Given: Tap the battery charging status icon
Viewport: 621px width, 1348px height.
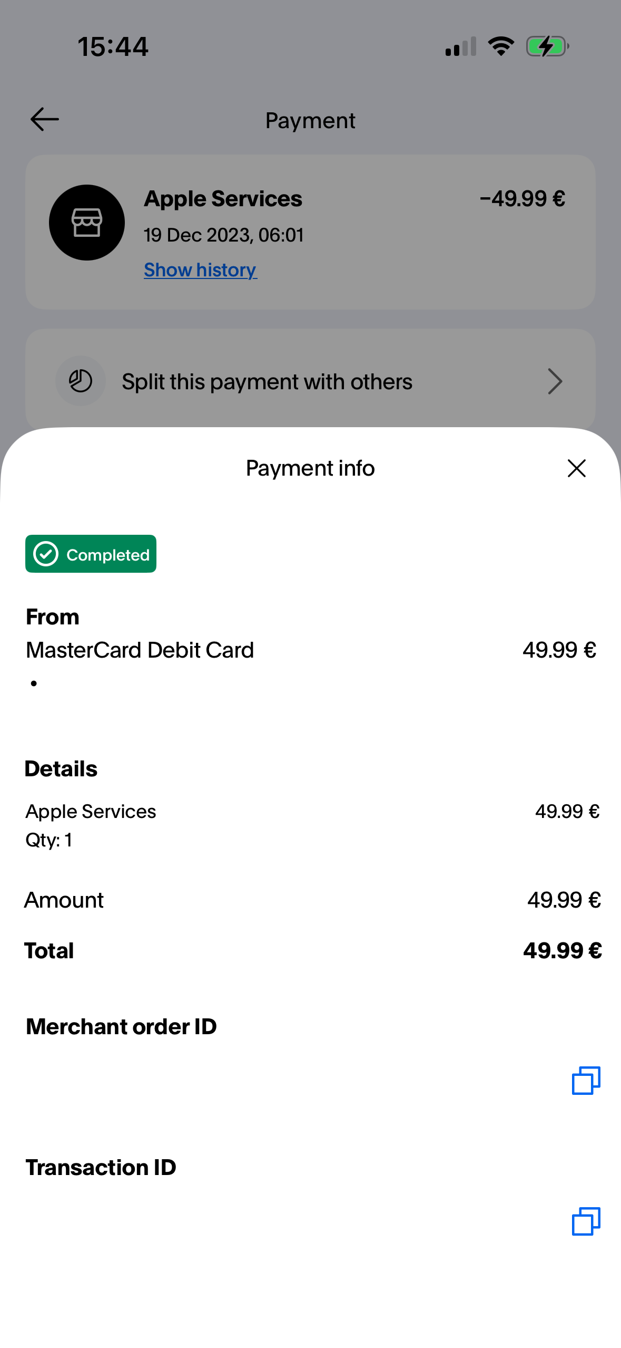Looking at the screenshot, I should point(547,46).
